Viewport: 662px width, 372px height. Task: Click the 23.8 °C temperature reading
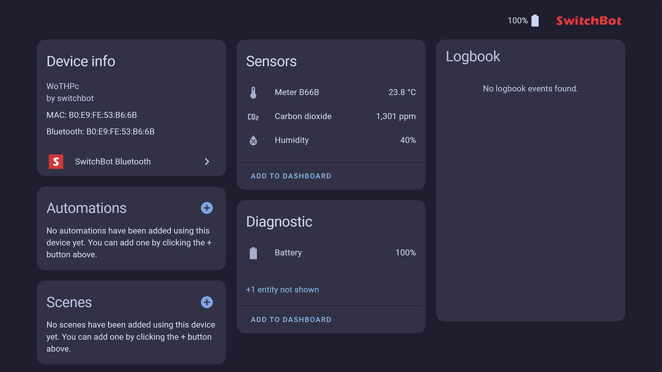coord(402,92)
